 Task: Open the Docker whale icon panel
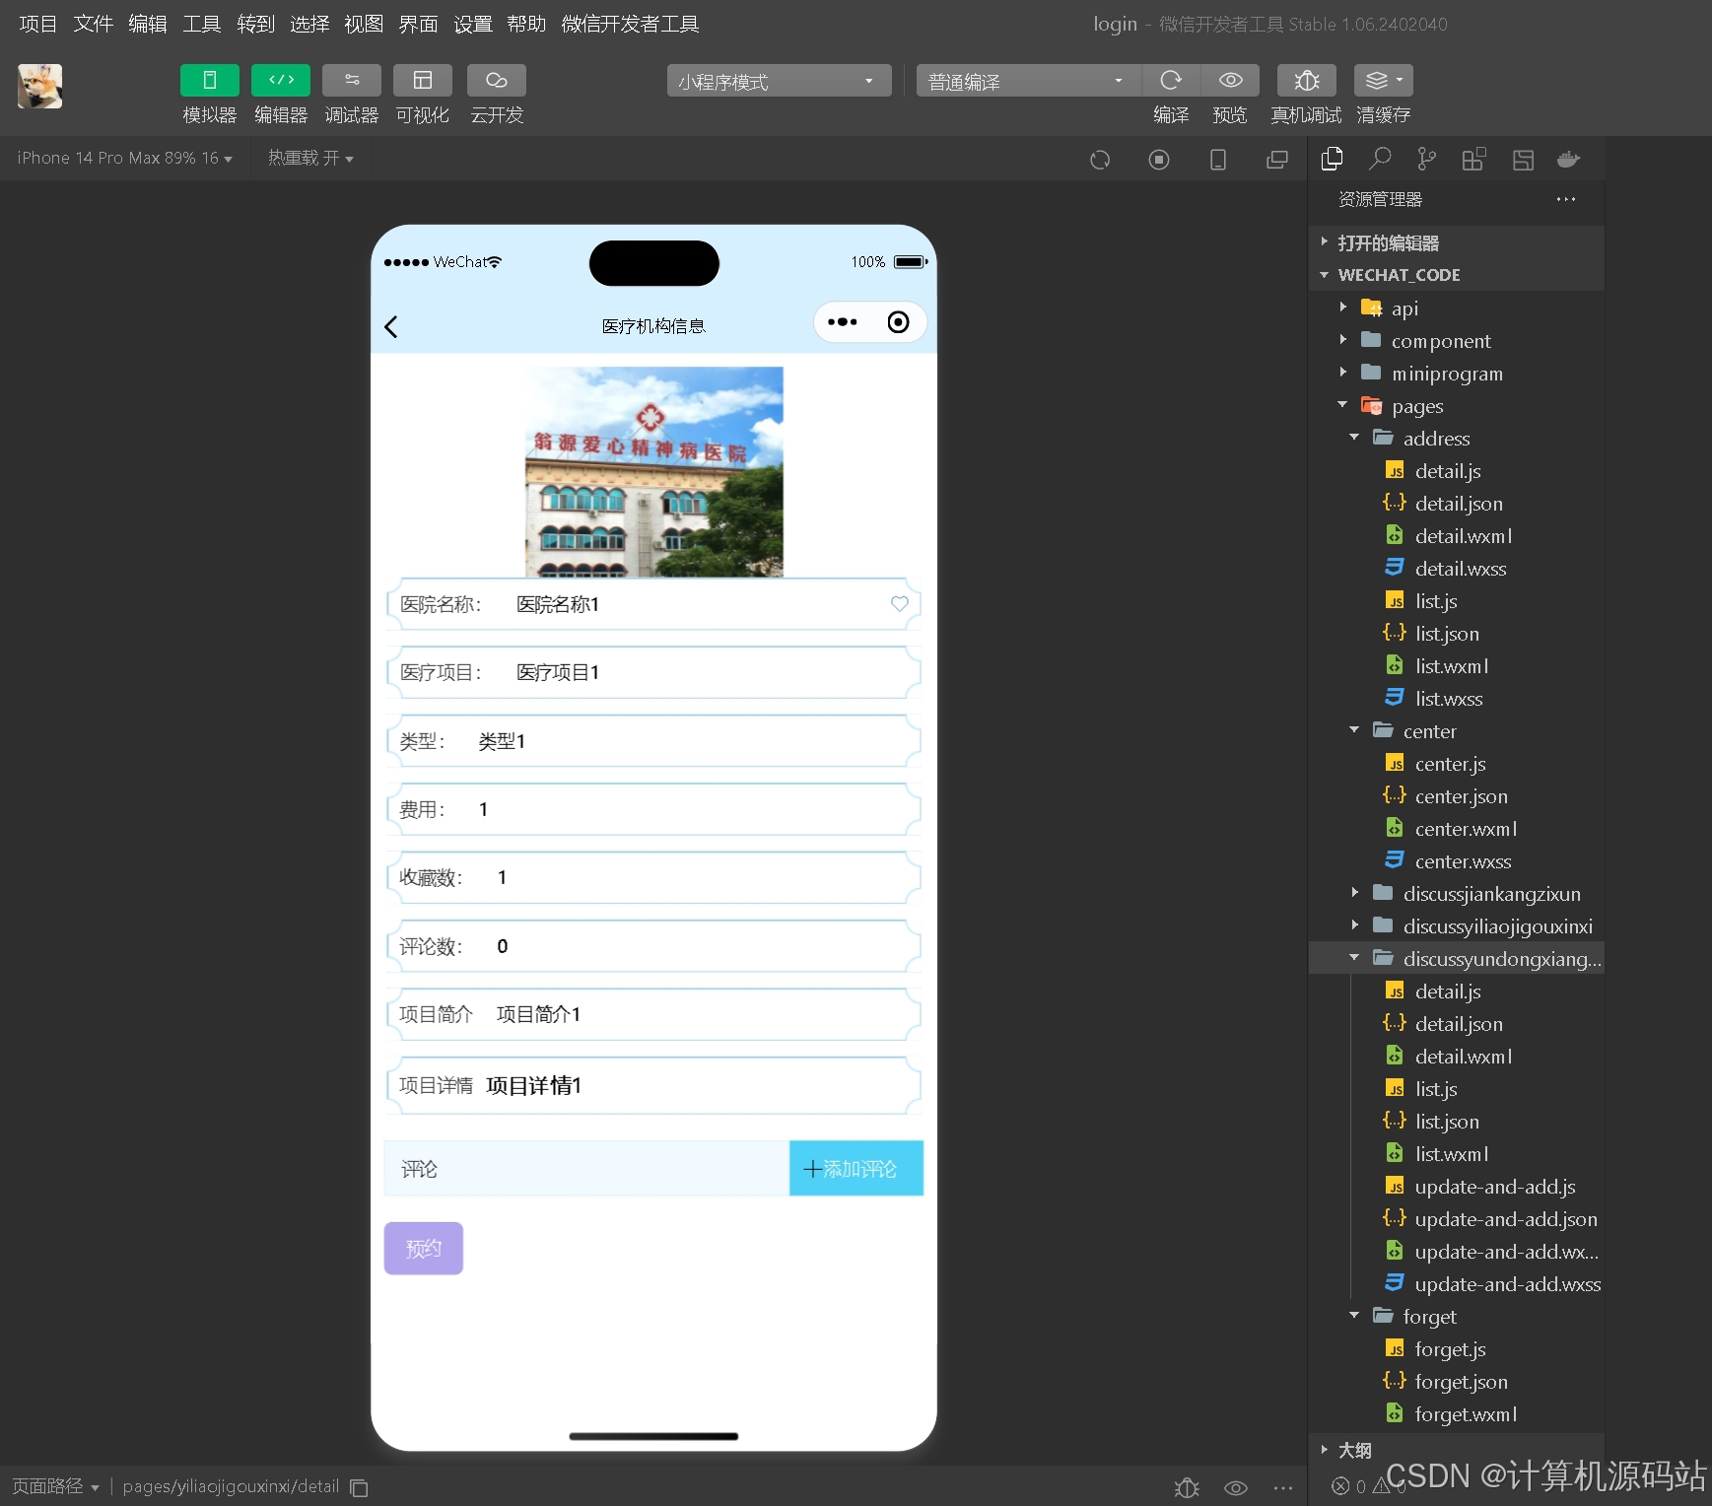(x=1569, y=159)
